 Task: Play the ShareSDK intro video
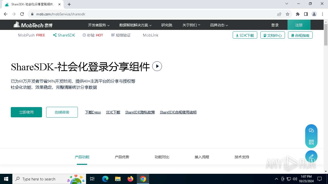pyautogui.click(x=157, y=66)
